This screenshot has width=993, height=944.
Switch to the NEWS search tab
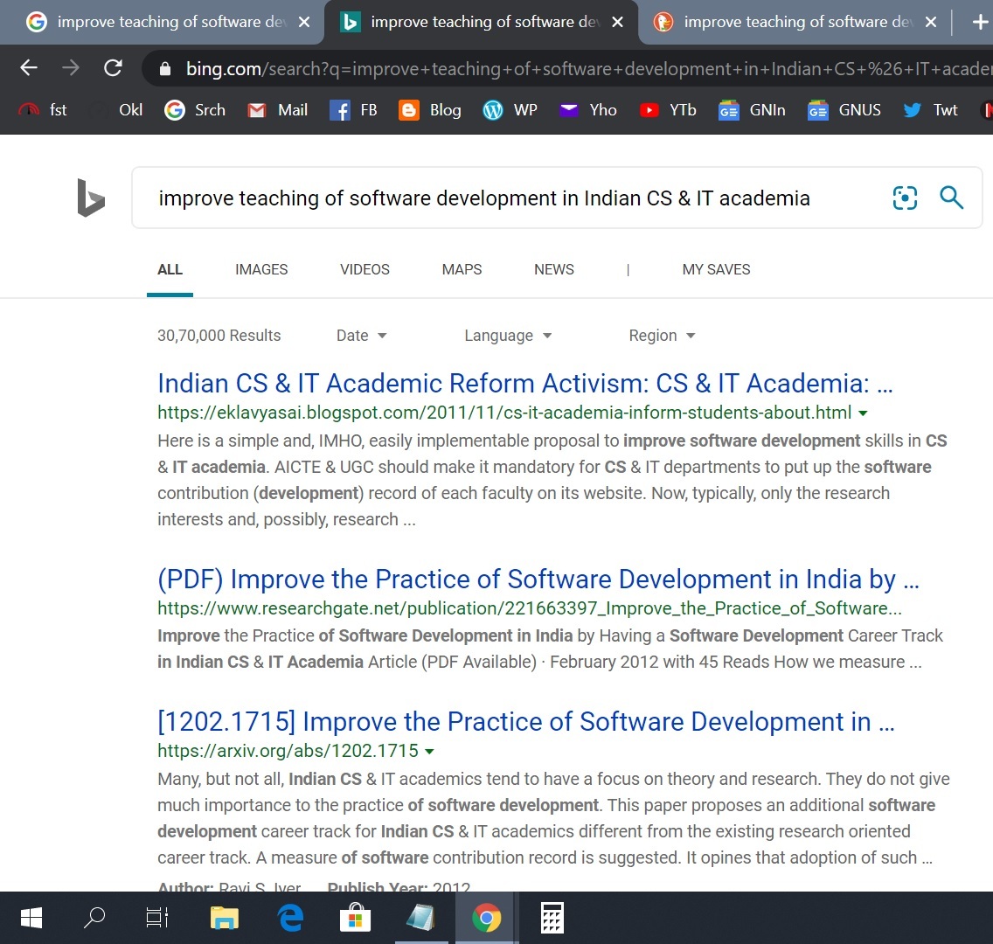(x=554, y=269)
